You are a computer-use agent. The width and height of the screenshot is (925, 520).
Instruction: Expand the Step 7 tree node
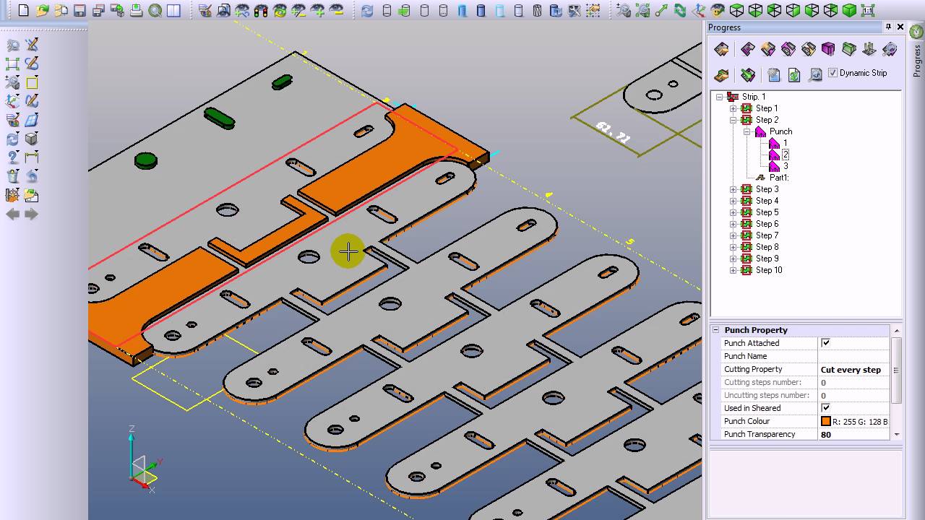[733, 235]
